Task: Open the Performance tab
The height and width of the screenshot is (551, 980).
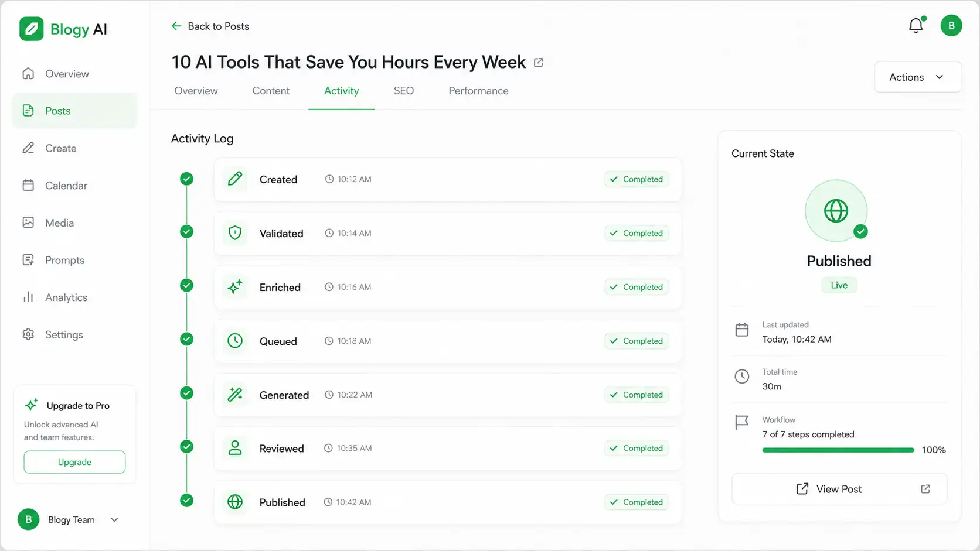Action: coord(478,91)
